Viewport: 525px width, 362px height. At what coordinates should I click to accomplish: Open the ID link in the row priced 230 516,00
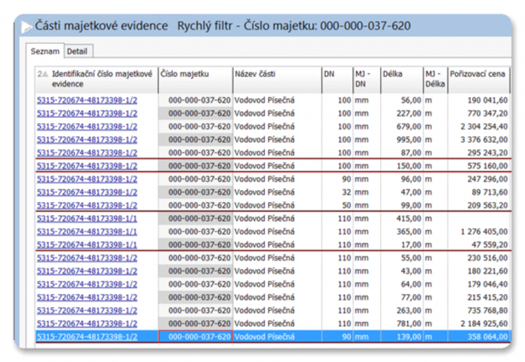[87, 258]
